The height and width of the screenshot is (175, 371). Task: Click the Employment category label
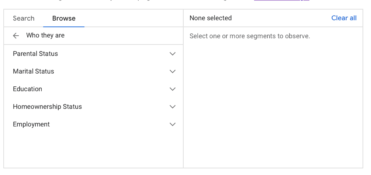click(x=31, y=124)
